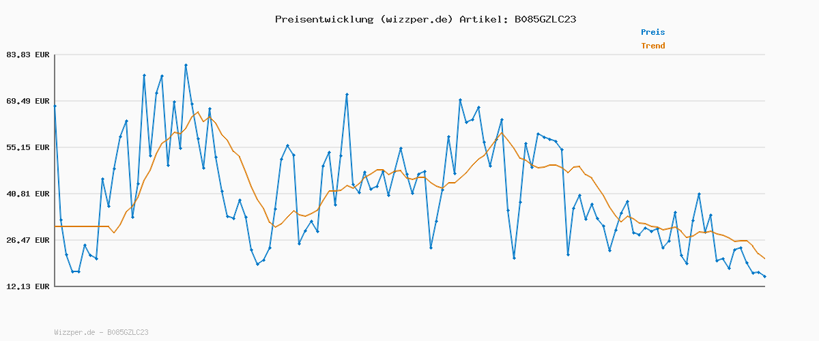The width and height of the screenshot is (819, 341).
Task: Click the dark x-axis baseline of the chart
Action: coord(409,286)
